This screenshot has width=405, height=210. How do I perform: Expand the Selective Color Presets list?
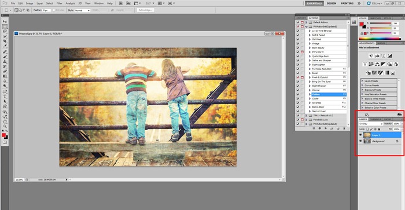pyautogui.click(x=362, y=108)
